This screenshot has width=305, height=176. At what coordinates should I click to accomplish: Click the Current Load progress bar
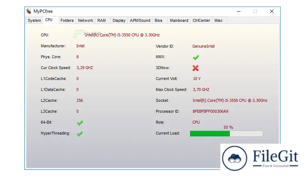coord(227,133)
